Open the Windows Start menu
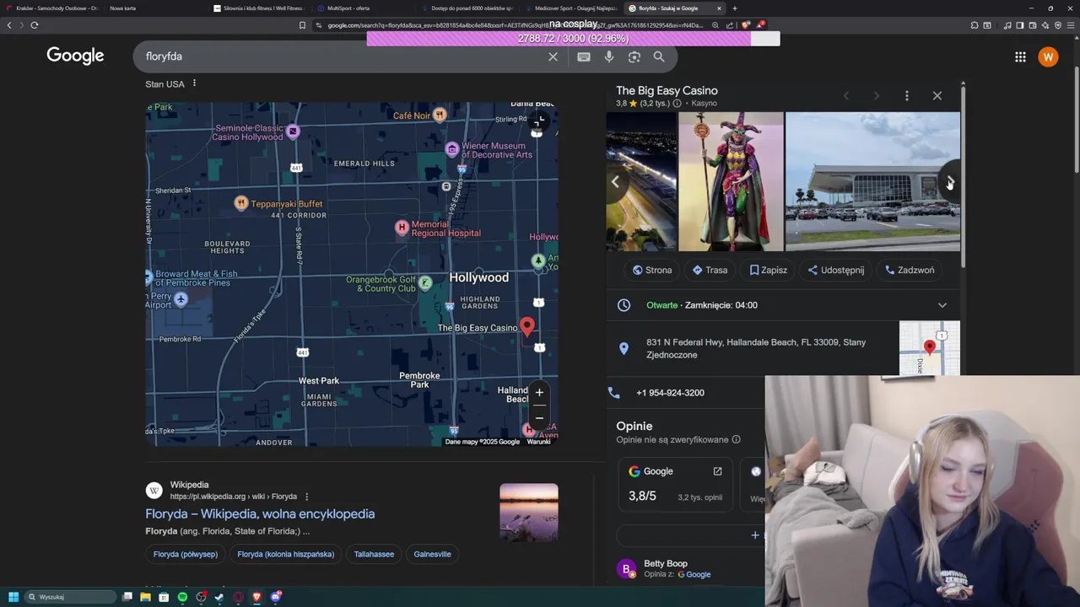The width and height of the screenshot is (1080, 607). (x=13, y=597)
